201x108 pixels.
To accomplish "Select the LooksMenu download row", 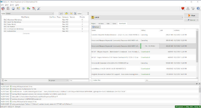I will point(144,69).
